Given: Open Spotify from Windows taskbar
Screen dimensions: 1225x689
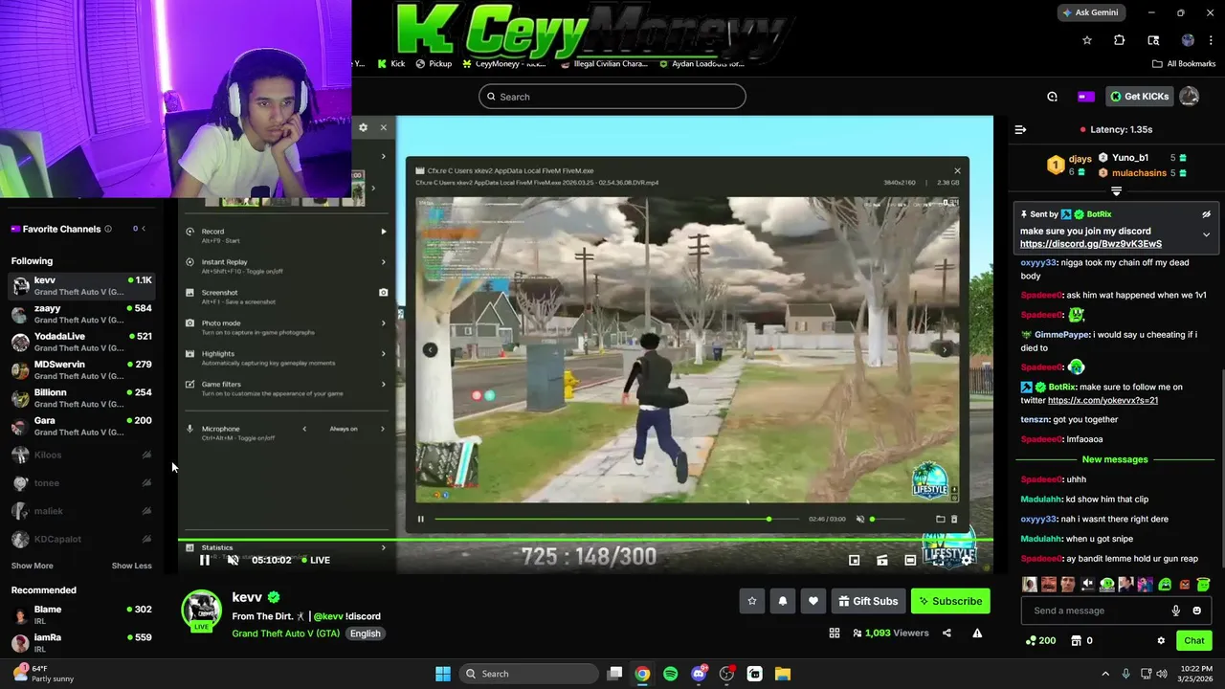Looking at the screenshot, I should click(670, 674).
